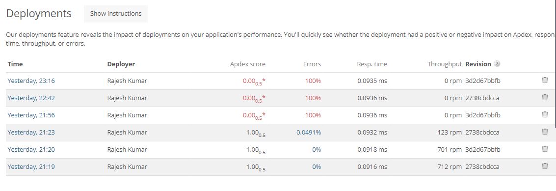Screen dimensions: 556x191
Task: Open the Yesterday, 21:20 deployment link
Action: (31, 149)
